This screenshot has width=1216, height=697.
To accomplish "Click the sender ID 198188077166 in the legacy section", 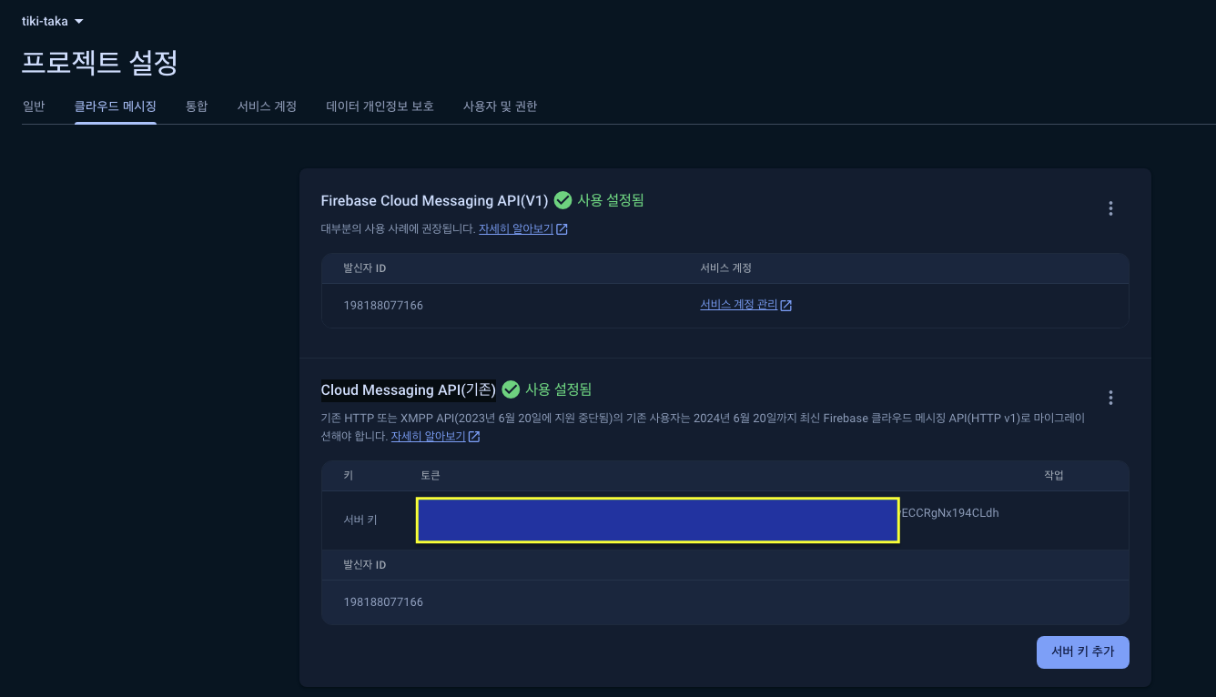I will (383, 602).
